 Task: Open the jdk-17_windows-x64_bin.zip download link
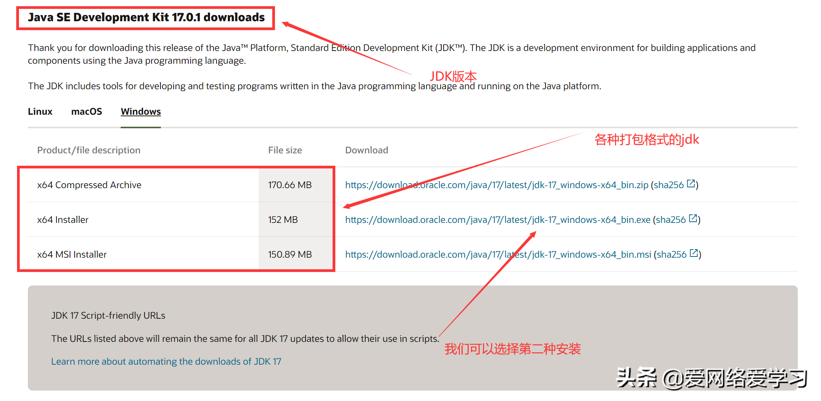click(x=497, y=185)
